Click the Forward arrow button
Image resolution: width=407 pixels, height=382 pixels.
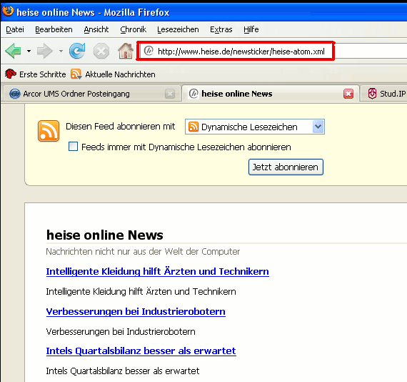pyautogui.click(x=45, y=51)
